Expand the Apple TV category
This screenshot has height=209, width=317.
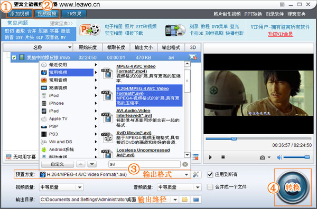[x=69, y=118]
